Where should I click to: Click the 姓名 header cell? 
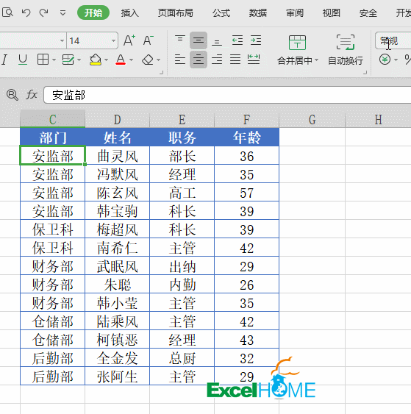coord(118,138)
